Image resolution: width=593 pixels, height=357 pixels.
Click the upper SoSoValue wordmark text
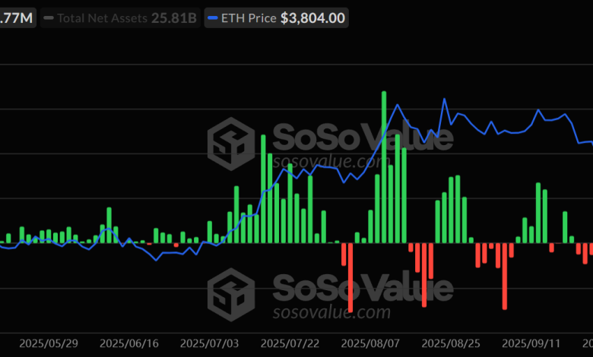(x=362, y=137)
